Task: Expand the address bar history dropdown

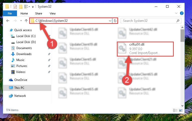Action: [x=110, y=21]
